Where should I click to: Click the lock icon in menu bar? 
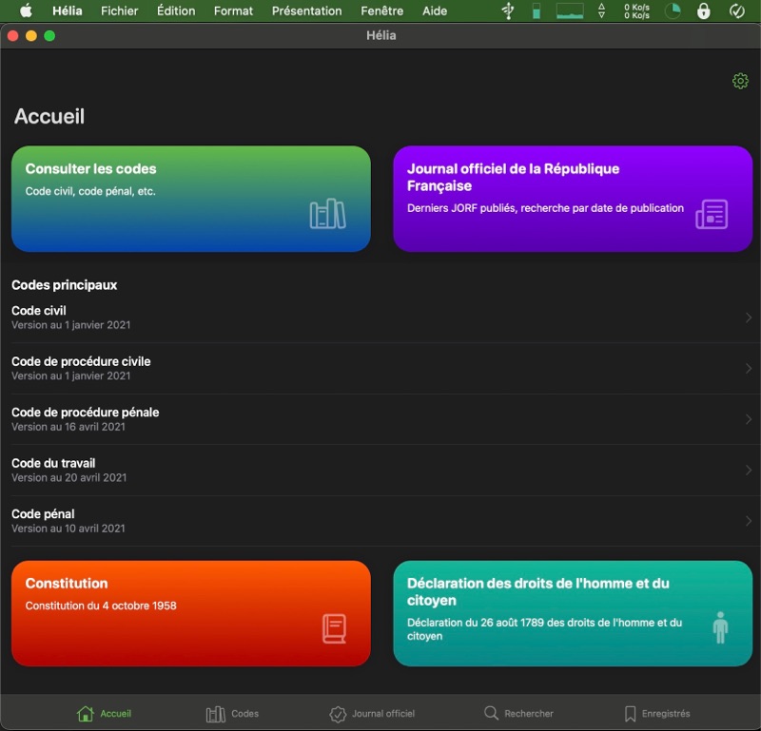(703, 11)
